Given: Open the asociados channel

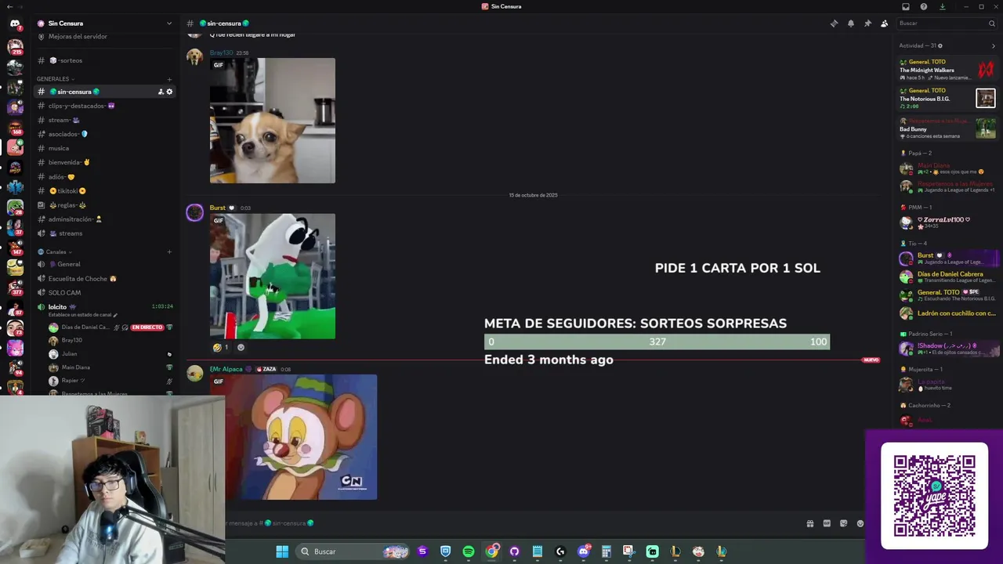Looking at the screenshot, I should coord(104,134).
